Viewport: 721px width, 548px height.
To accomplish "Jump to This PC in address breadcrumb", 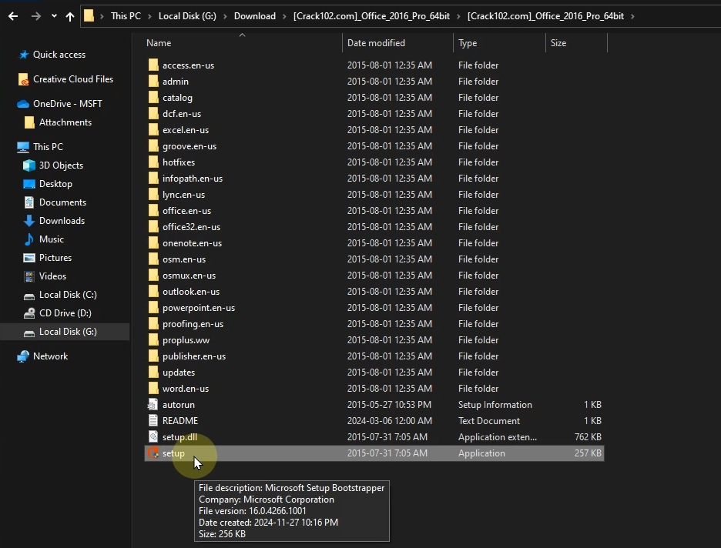I will 126,16.
